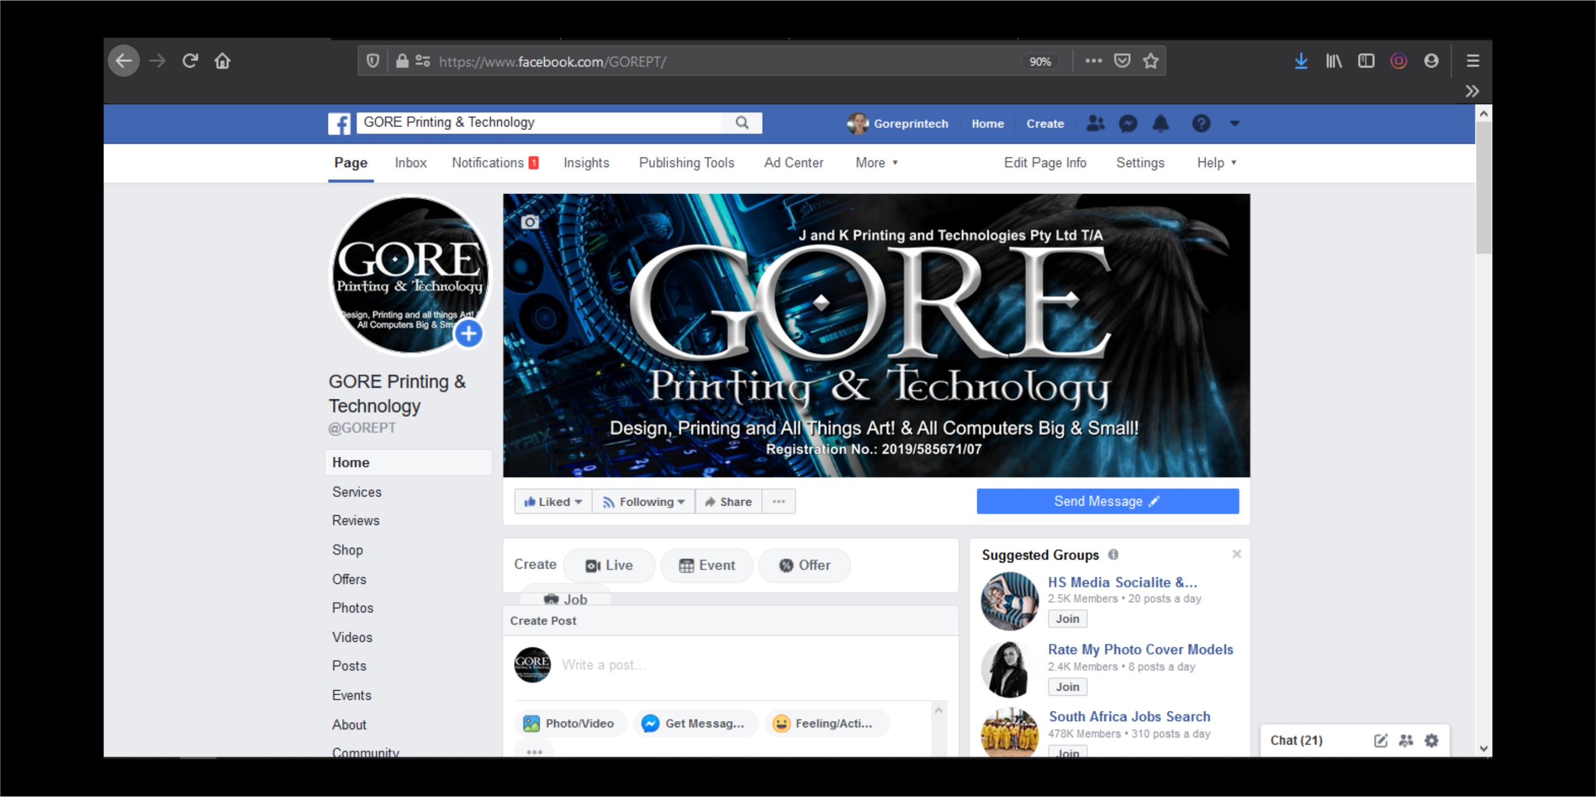Join the HS Media Socialite group
Viewport: 1596px width, 797px height.
(x=1067, y=619)
